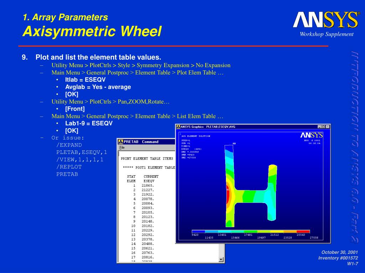365x273 pixels.
Task: Click the legend value 27558 label
Action: (314, 238)
